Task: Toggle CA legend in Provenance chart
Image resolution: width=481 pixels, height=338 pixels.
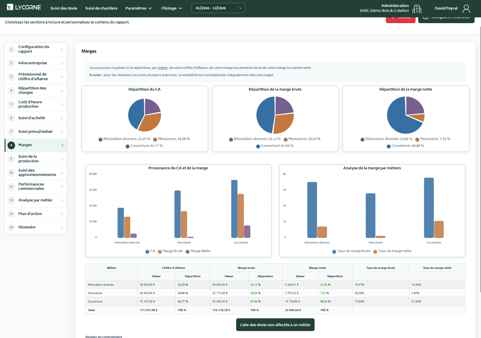Action: 150,251
